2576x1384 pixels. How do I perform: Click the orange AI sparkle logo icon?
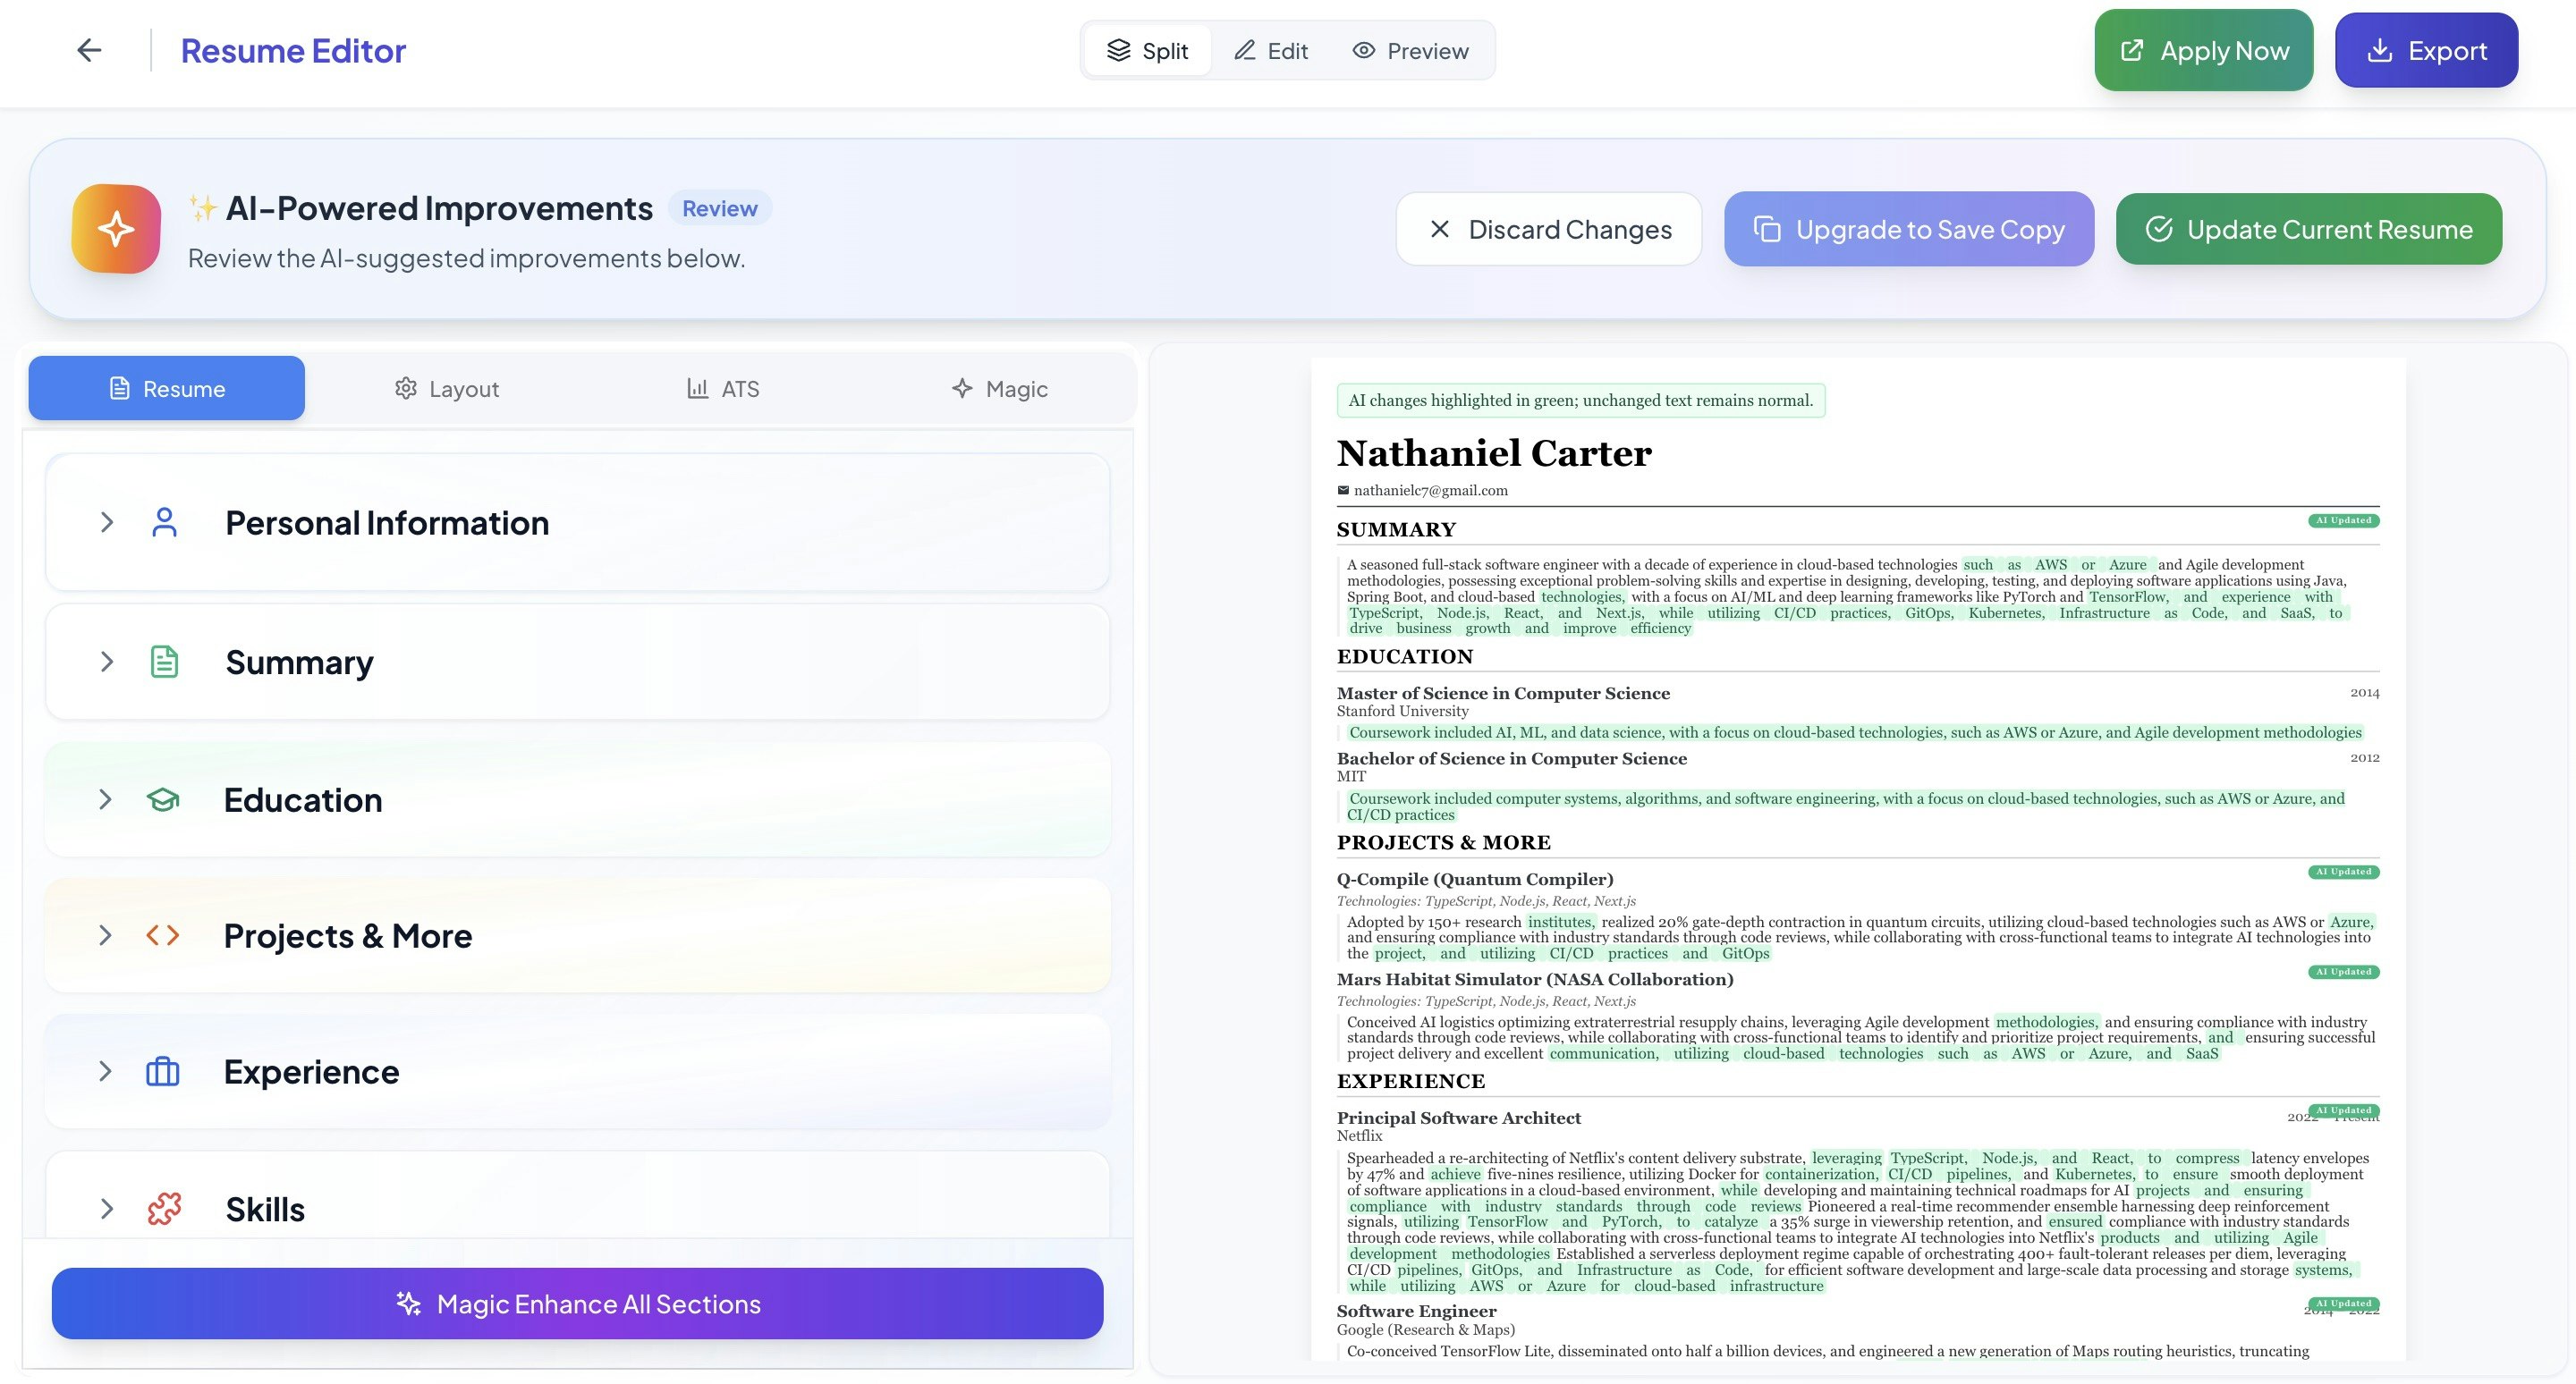pos(116,229)
